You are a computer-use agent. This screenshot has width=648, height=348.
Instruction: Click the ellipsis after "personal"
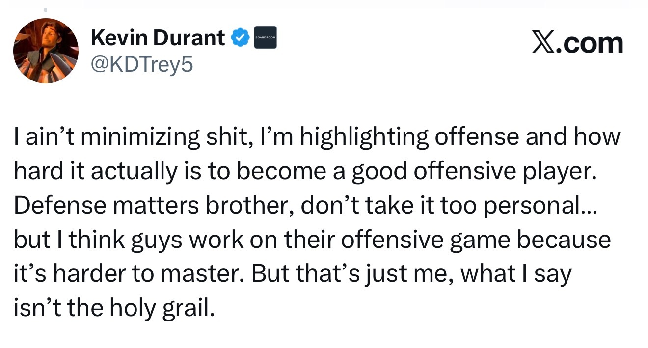pyautogui.click(x=589, y=206)
